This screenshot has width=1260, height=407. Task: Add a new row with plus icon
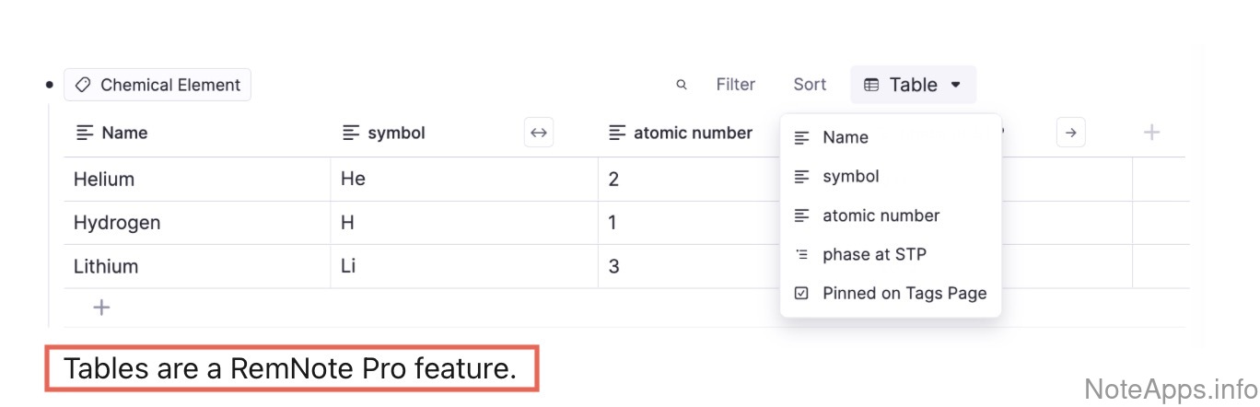tap(101, 308)
